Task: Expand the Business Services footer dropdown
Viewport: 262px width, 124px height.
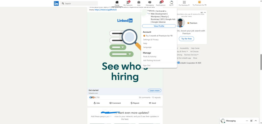Action: click(191, 55)
